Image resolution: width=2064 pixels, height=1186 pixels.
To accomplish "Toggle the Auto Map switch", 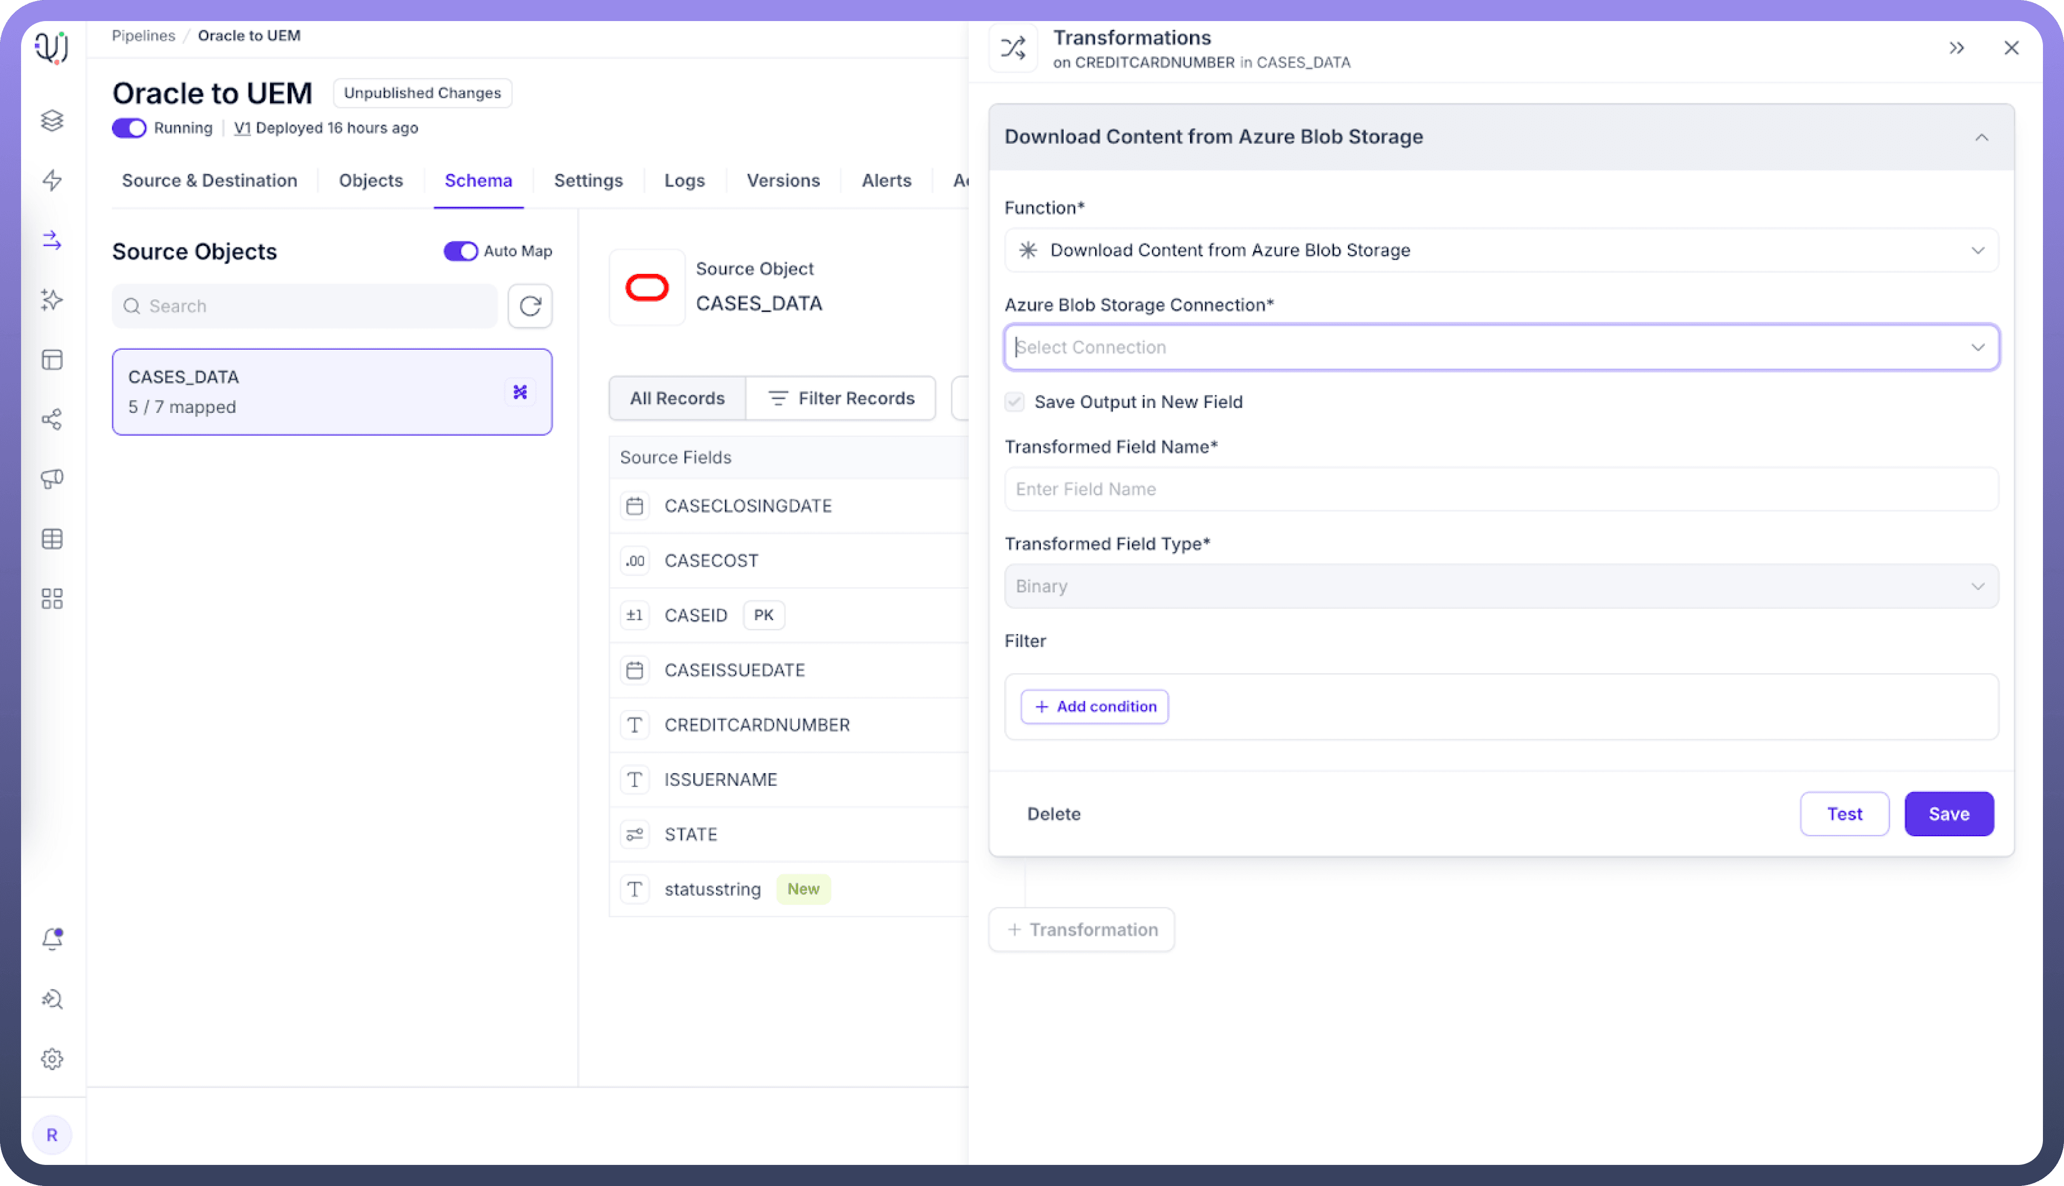I will tap(460, 251).
